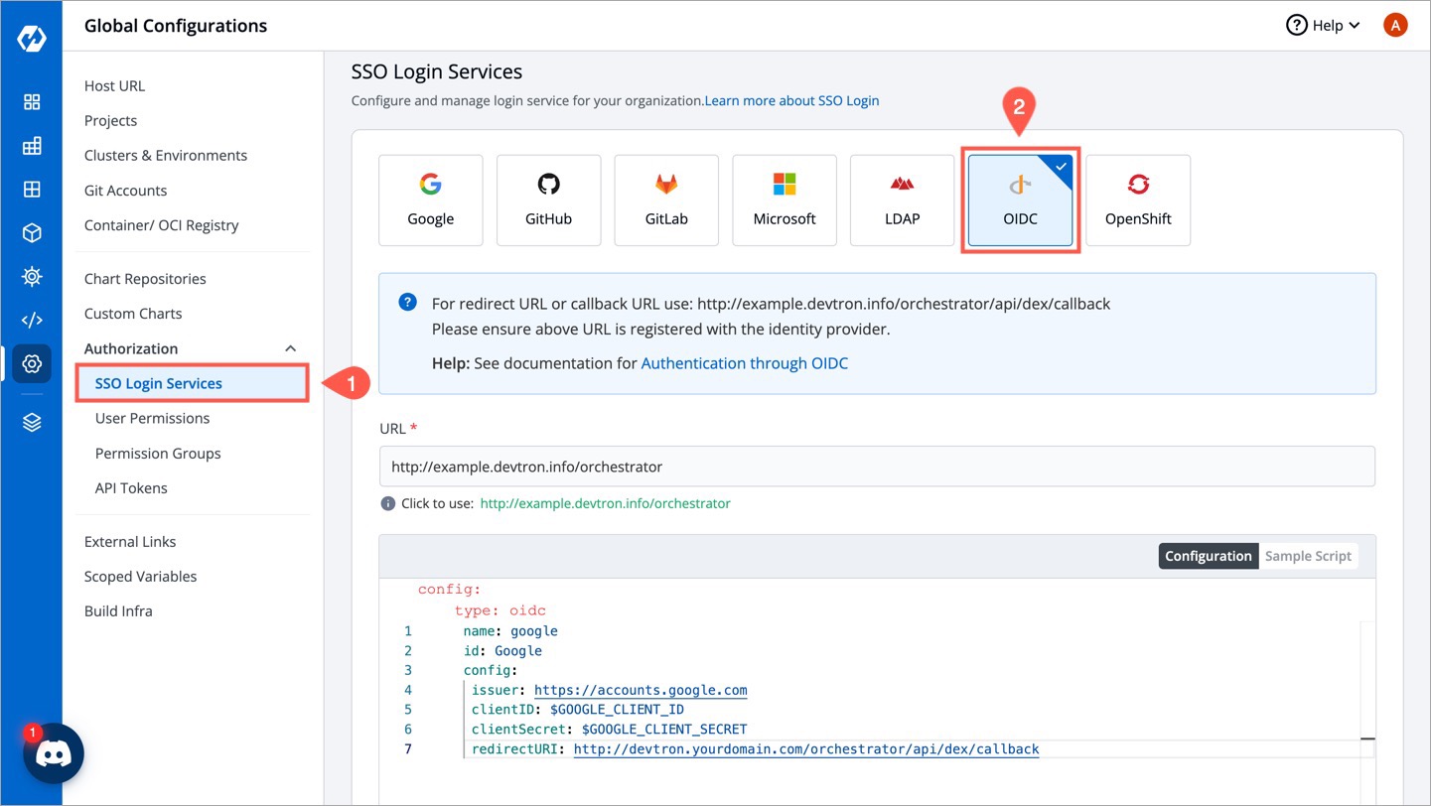Open the Stack Manager layers icon
Image resolution: width=1431 pixels, height=806 pixels.
[x=31, y=421]
